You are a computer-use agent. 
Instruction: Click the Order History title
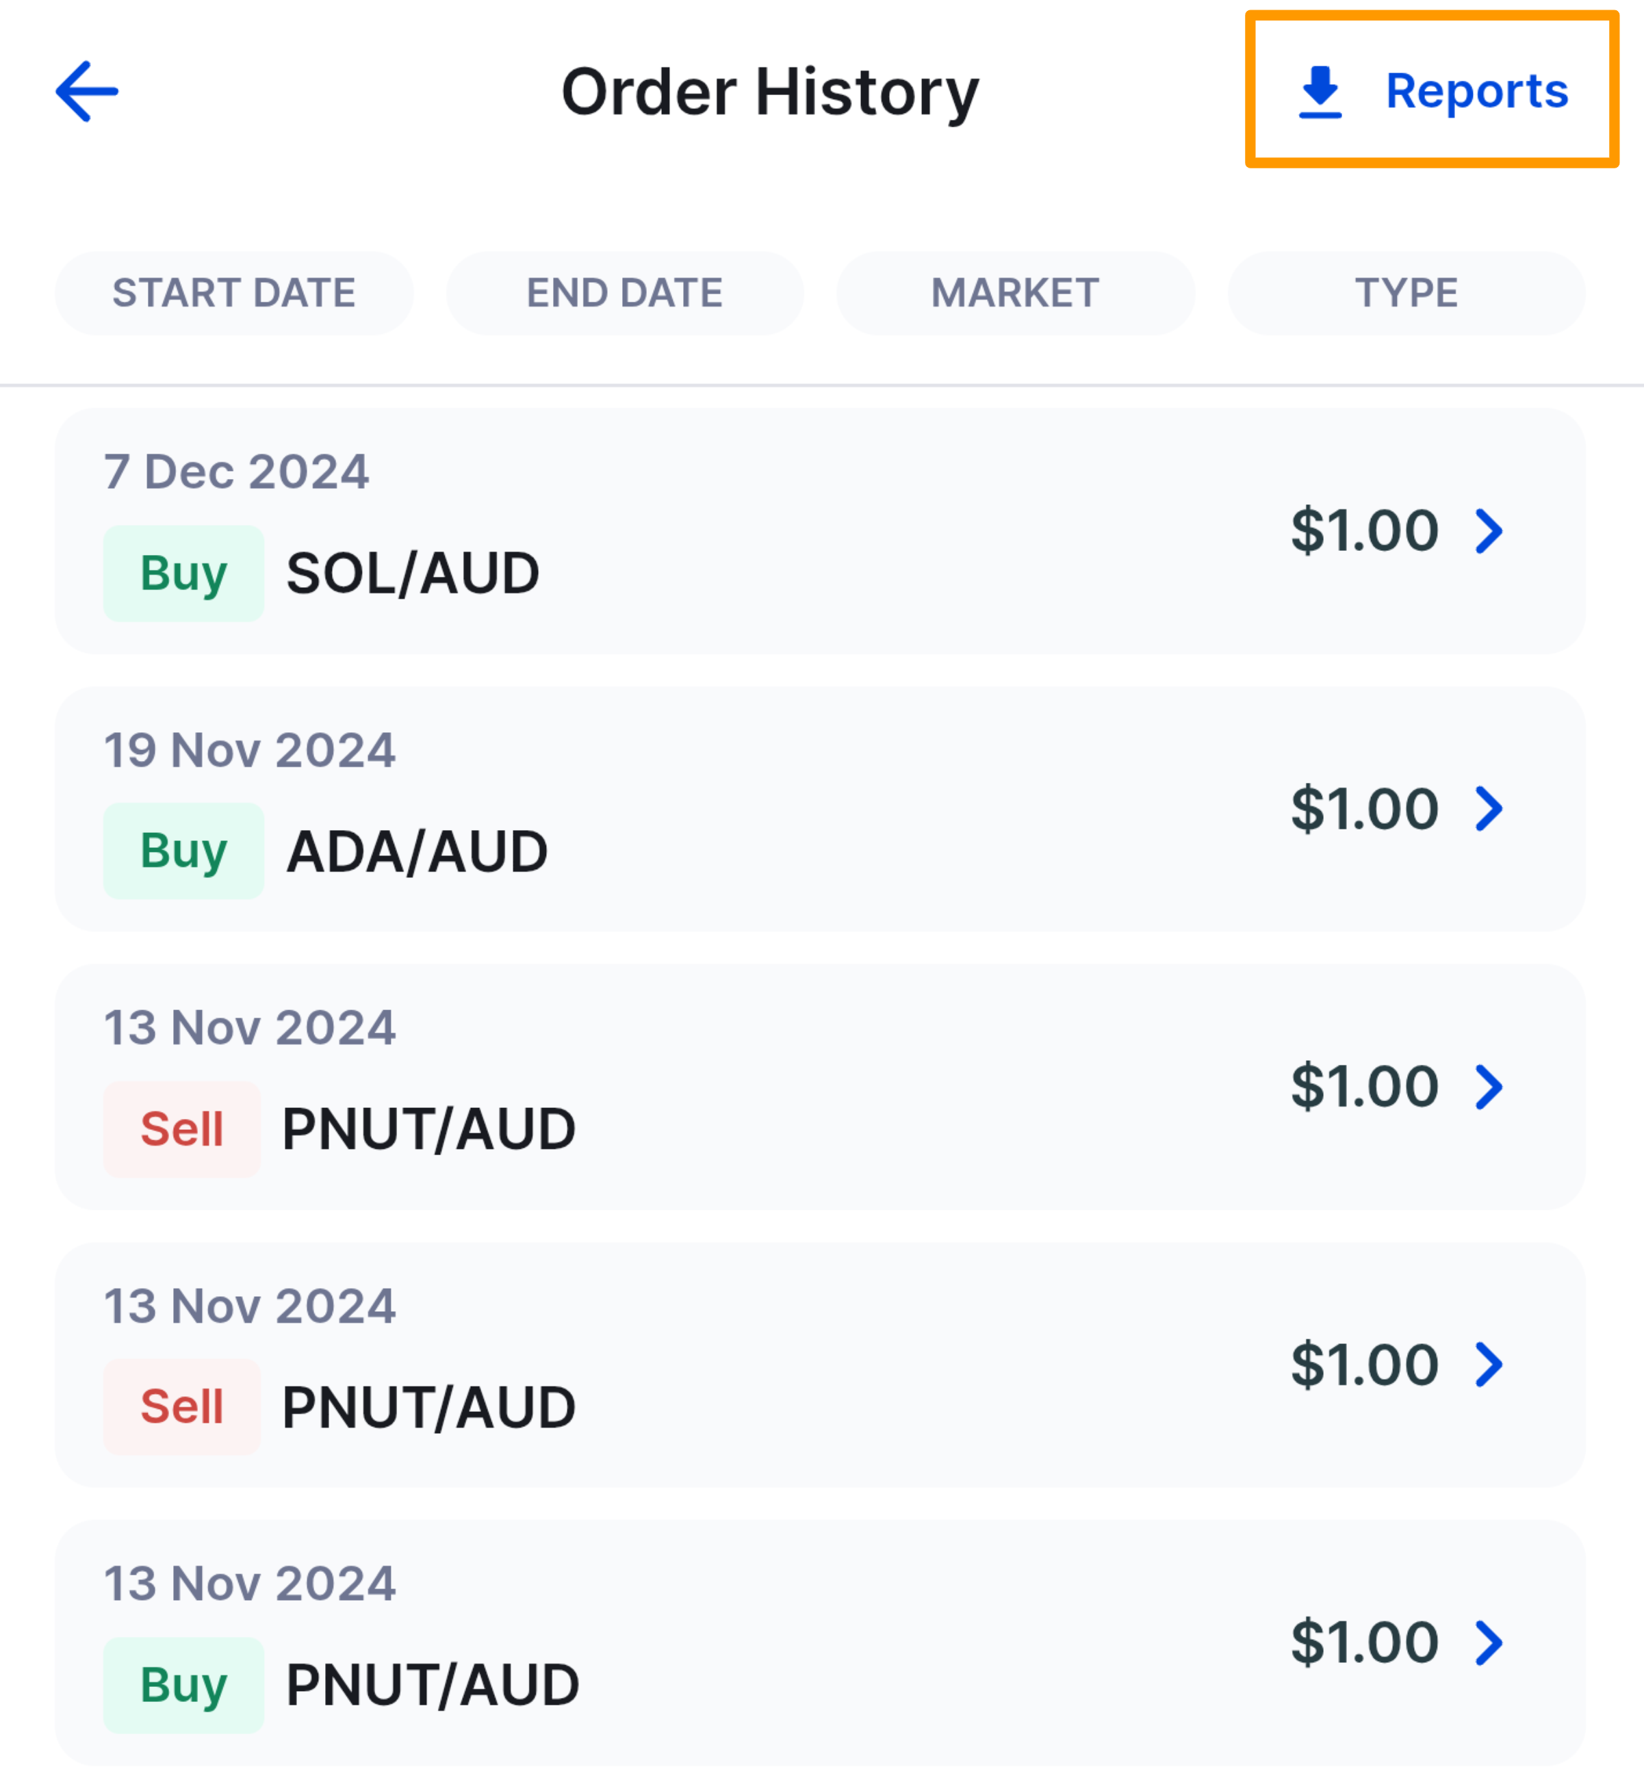771,92
